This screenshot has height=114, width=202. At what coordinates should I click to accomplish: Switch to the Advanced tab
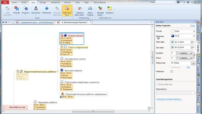[55, 3]
